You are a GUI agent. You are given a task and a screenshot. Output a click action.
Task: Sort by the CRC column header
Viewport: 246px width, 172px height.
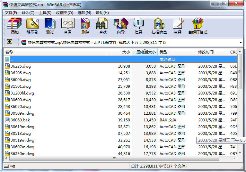(233, 52)
